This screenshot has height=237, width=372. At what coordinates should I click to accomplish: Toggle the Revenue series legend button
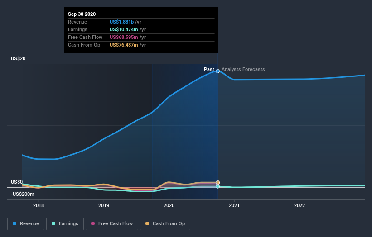click(x=26, y=224)
